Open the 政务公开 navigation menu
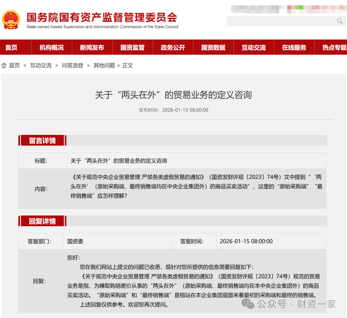Image resolution: width=347 pixels, height=318 pixels. [x=173, y=47]
